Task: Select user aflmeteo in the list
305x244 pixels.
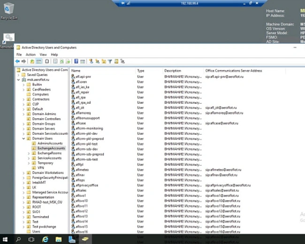Action: click(82, 170)
